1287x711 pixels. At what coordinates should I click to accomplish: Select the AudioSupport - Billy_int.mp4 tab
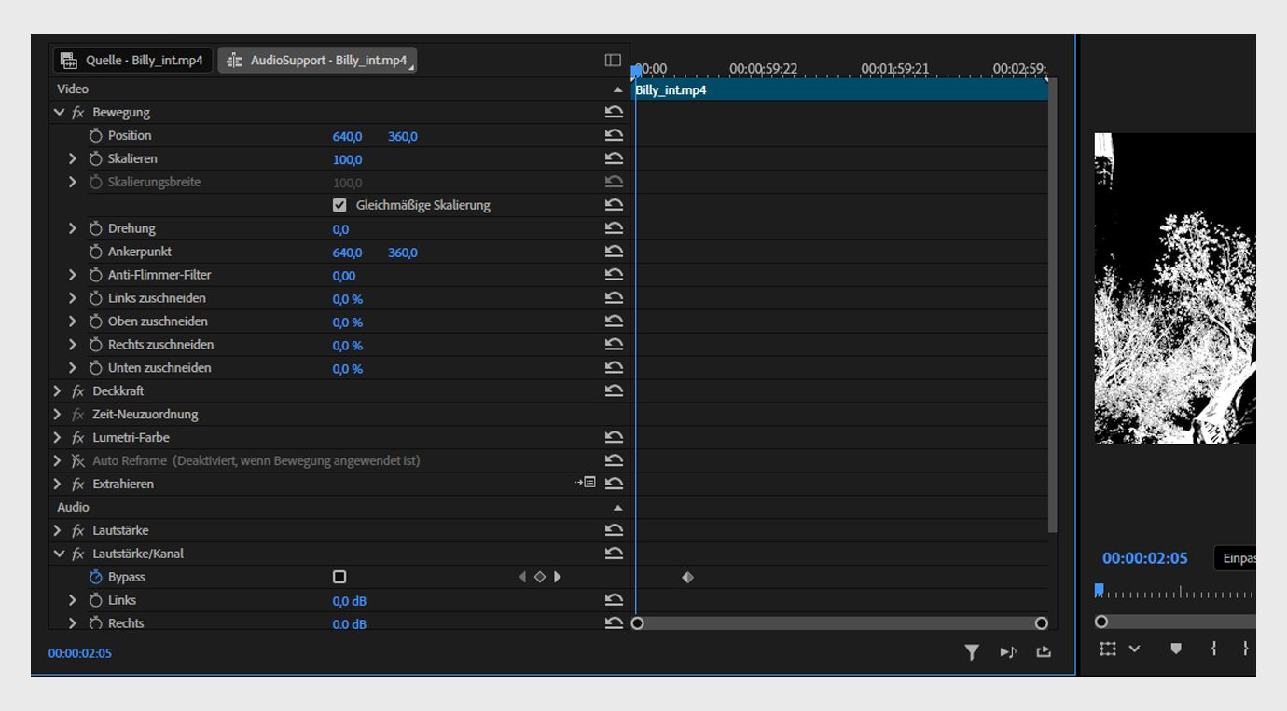(x=317, y=61)
